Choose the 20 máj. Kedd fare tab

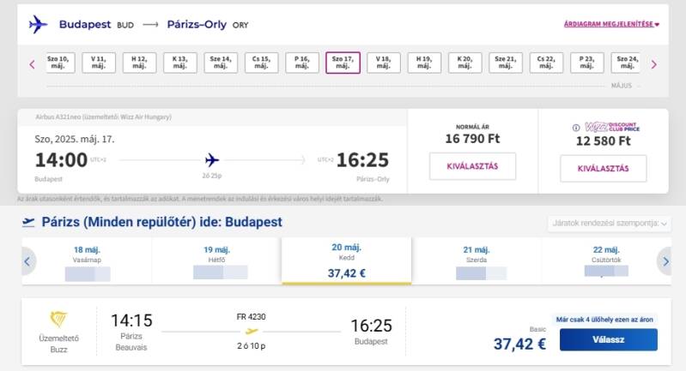coord(346,260)
